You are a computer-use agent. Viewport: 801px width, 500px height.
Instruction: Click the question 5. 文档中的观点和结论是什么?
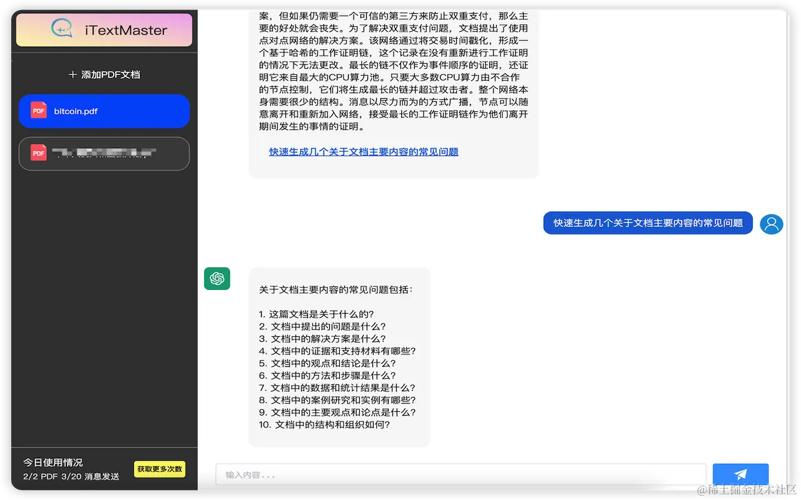(x=327, y=363)
